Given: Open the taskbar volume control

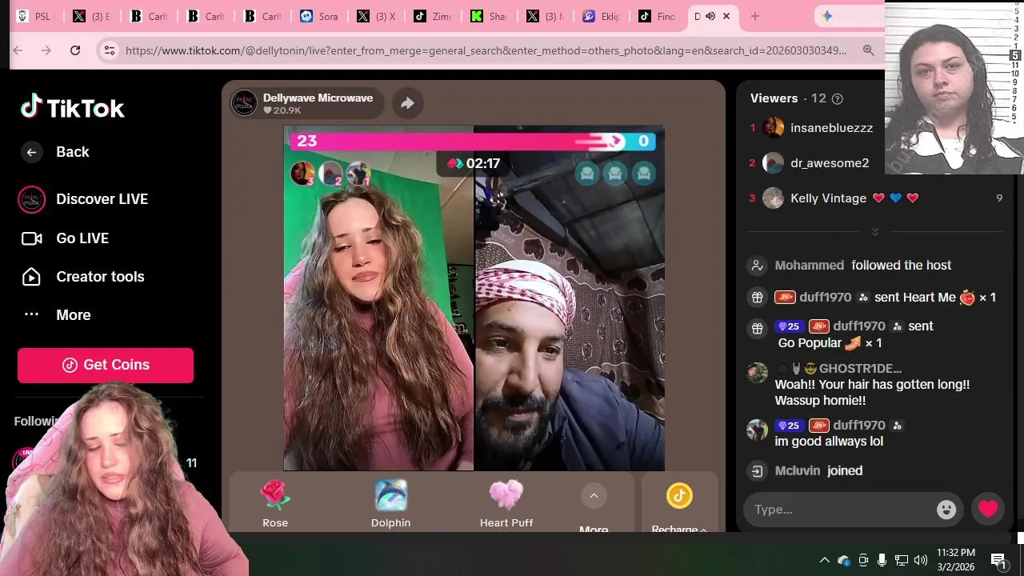Looking at the screenshot, I should [x=921, y=560].
